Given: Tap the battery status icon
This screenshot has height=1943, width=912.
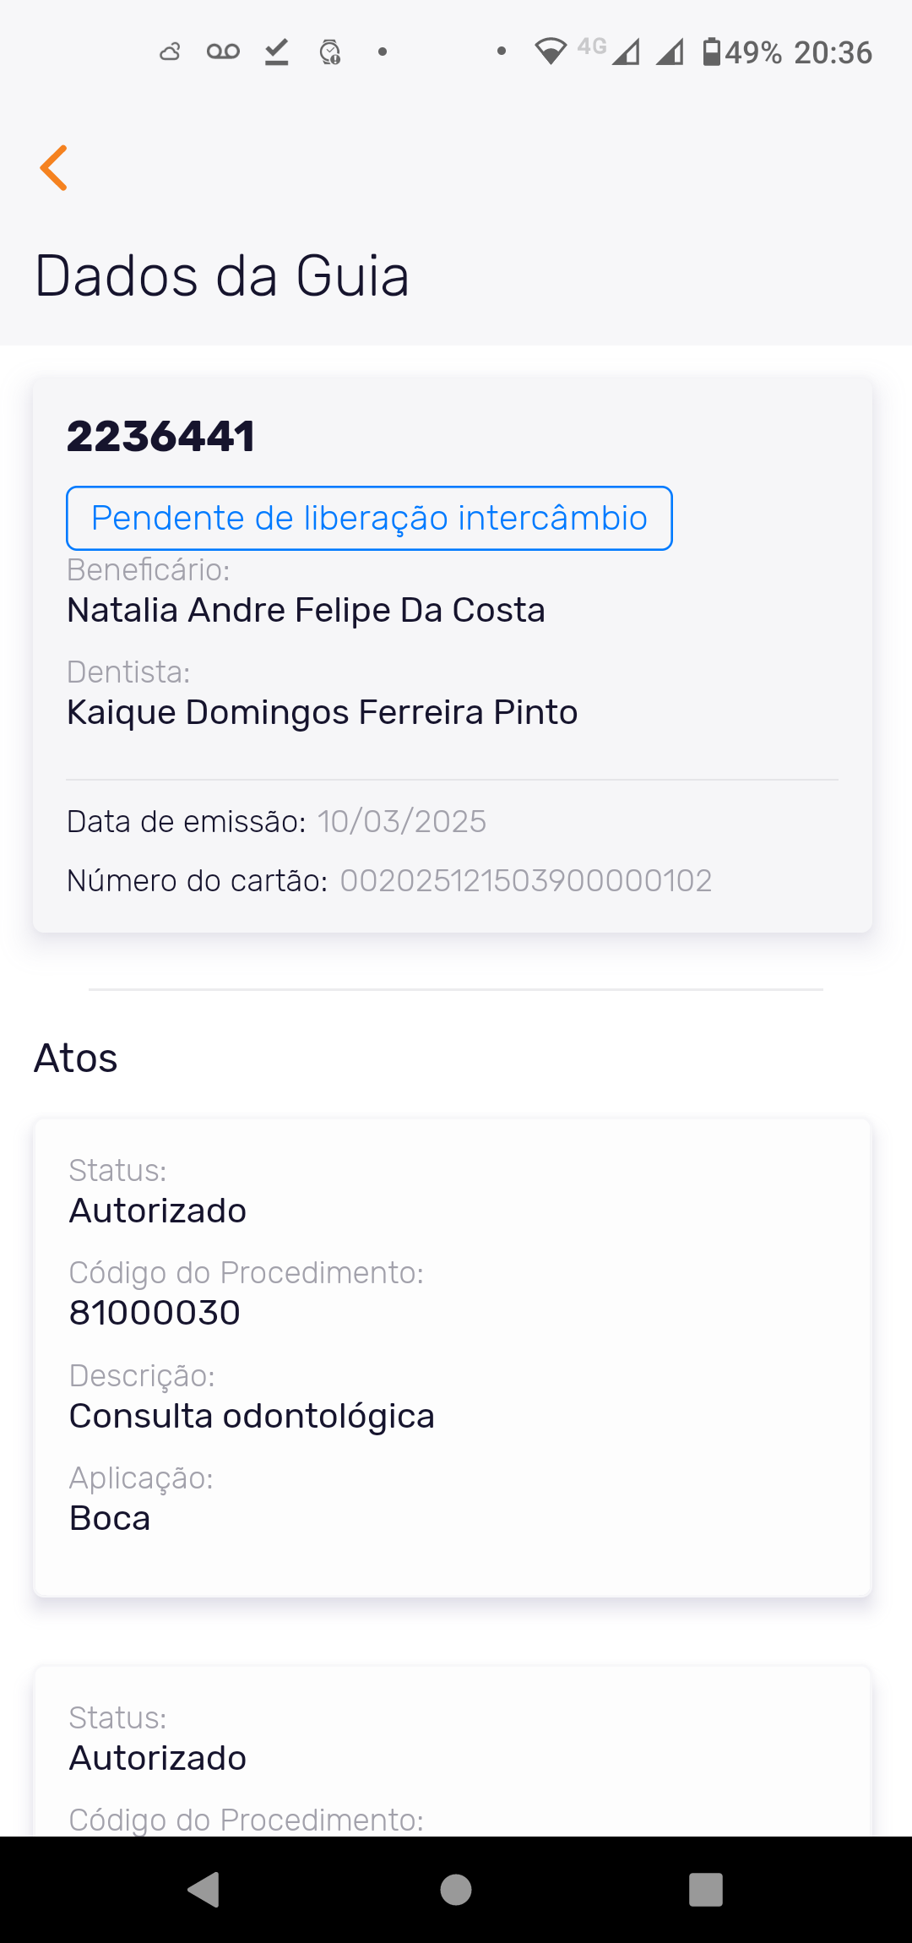Looking at the screenshot, I should [712, 52].
